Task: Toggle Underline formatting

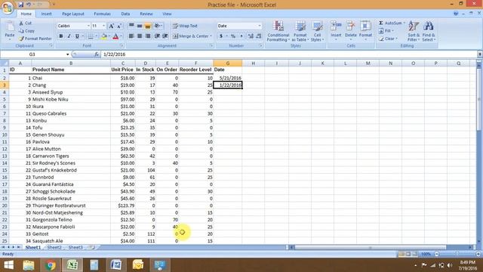Action: tap(77, 36)
